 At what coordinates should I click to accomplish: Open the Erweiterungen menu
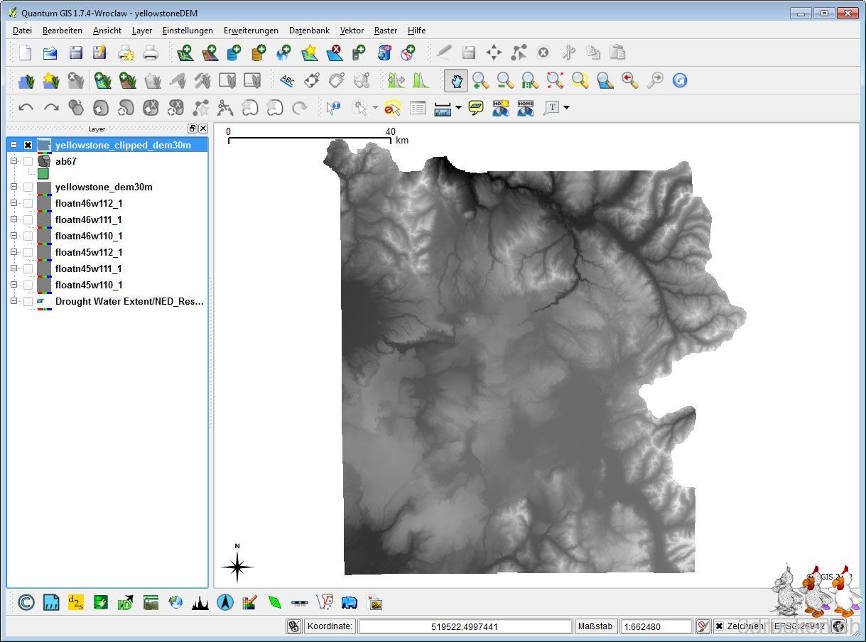251,31
